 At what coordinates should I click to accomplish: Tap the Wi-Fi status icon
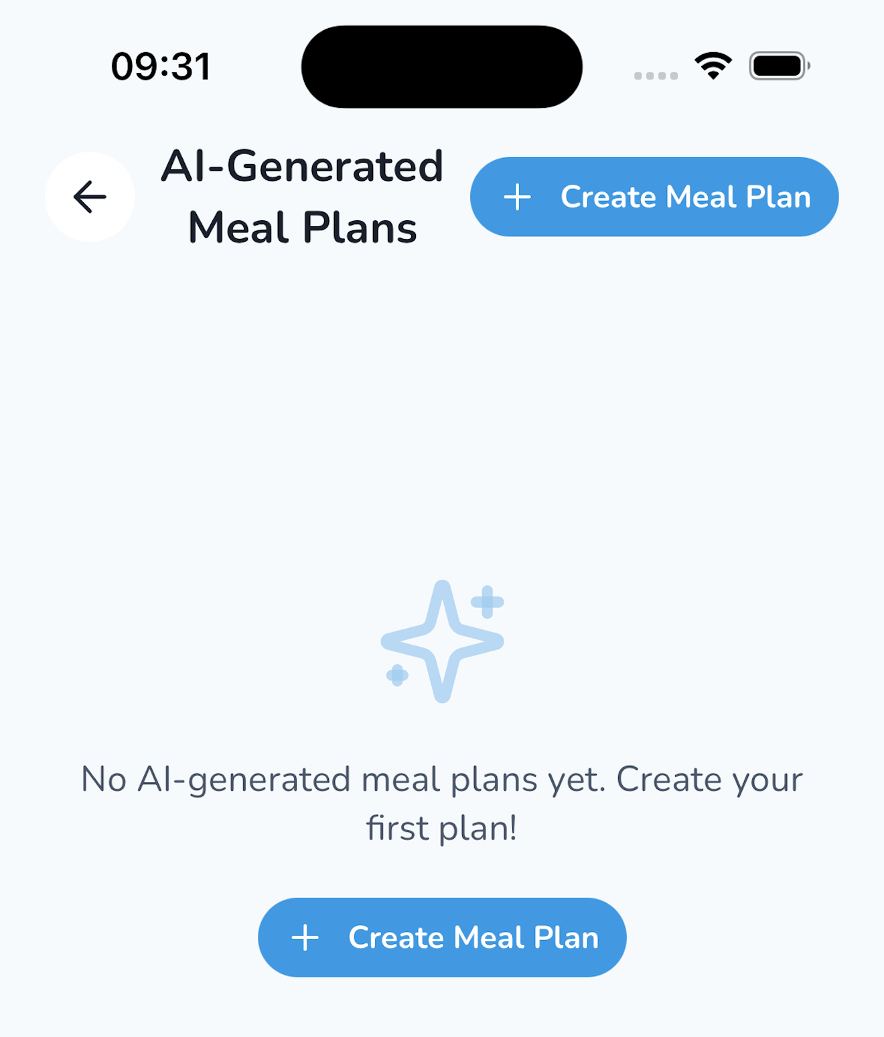pyautogui.click(x=713, y=66)
